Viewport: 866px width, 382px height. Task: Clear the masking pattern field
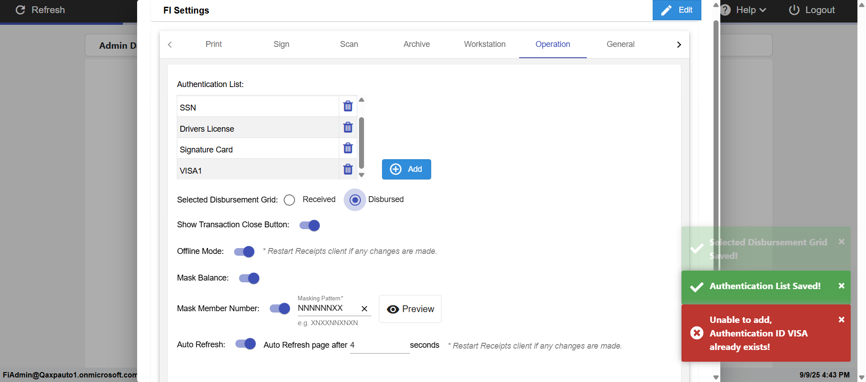[x=364, y=309]
